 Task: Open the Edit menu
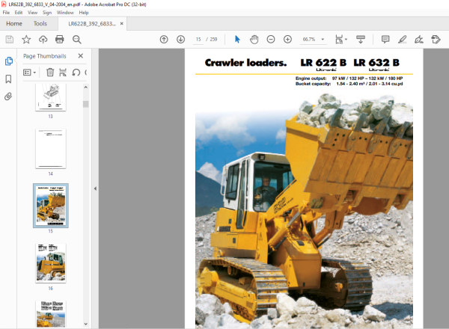point(19,13)
